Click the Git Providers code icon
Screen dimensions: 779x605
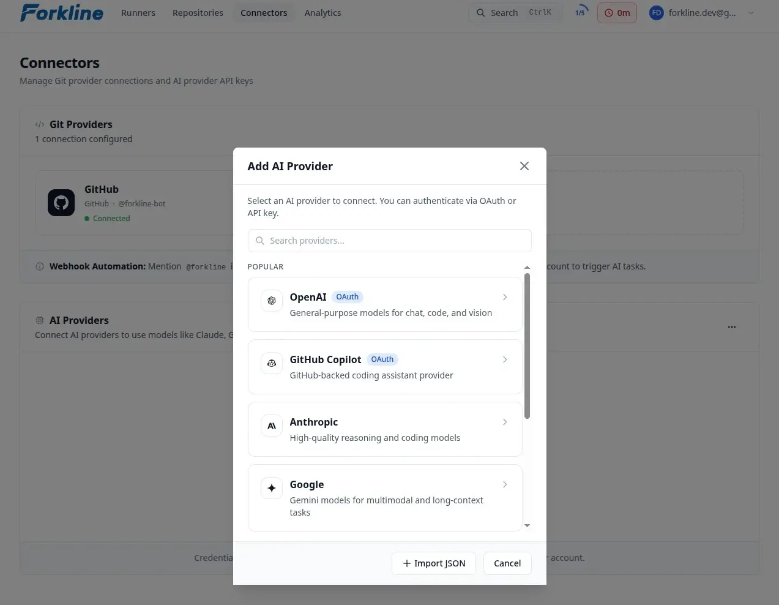pos(40,124)
